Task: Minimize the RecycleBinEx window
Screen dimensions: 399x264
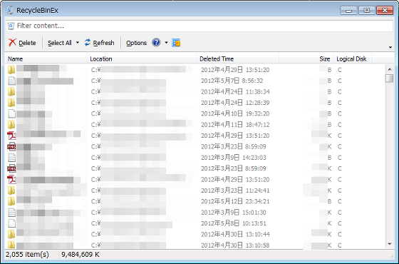Action: (348, 11)
